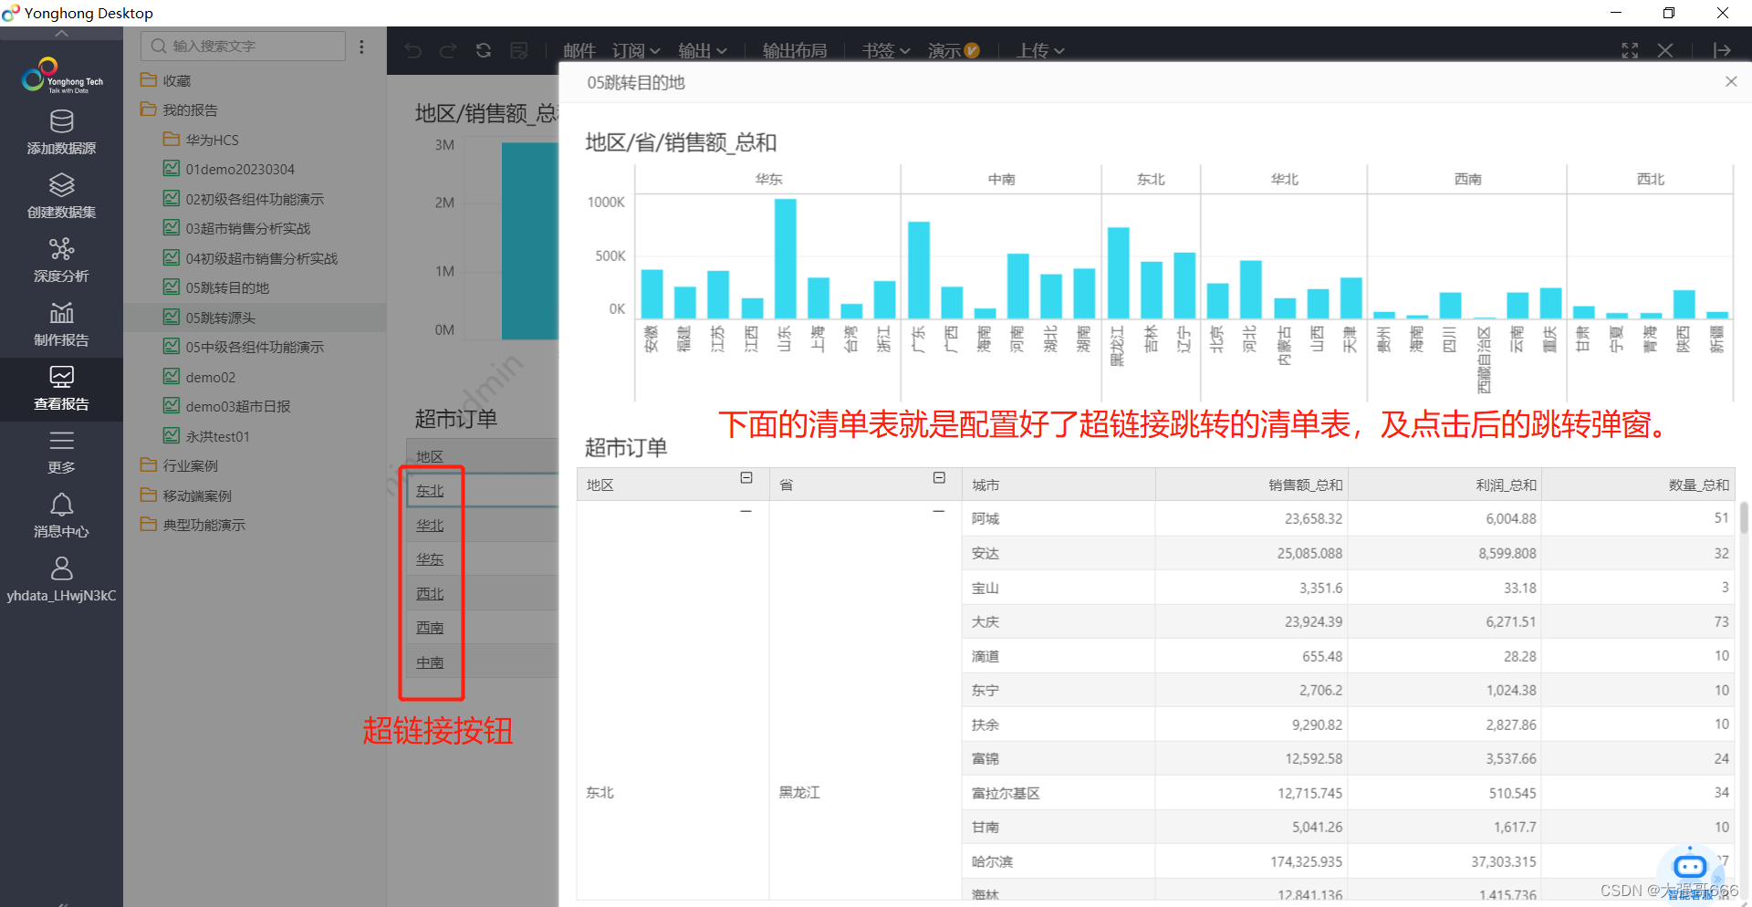This screenshot has height=907, width=1752.
Task: Click the 广东 bar in chart
Action: [919, 270]
